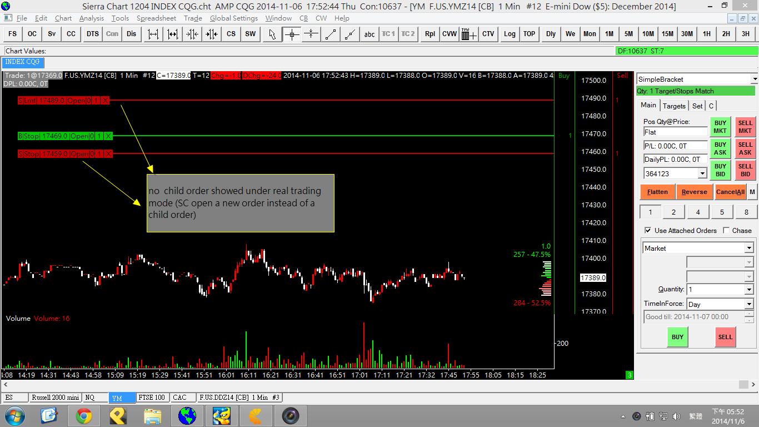Click the green BUY order button
The height and width of the screenshot is (427, 759).
(677, 337)
